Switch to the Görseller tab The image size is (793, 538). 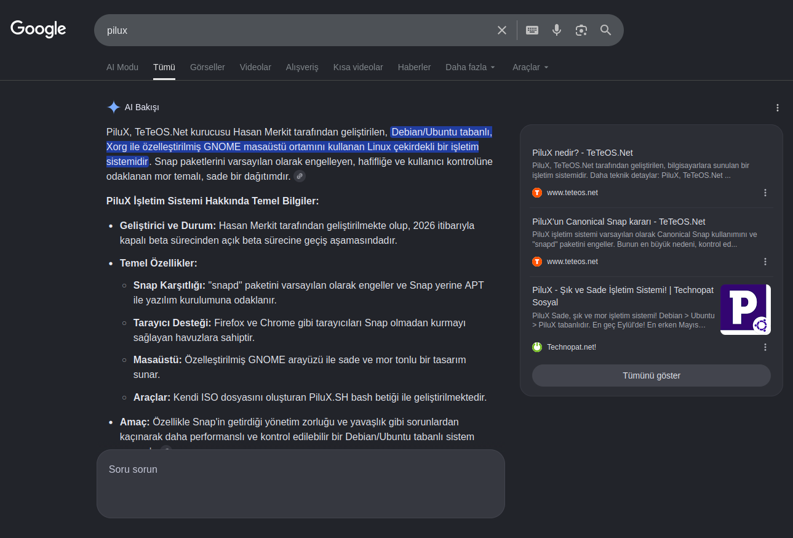(207, 67)
